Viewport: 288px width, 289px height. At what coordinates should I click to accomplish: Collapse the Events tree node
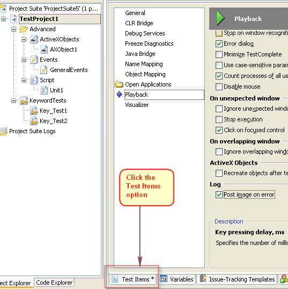point(24,60)
